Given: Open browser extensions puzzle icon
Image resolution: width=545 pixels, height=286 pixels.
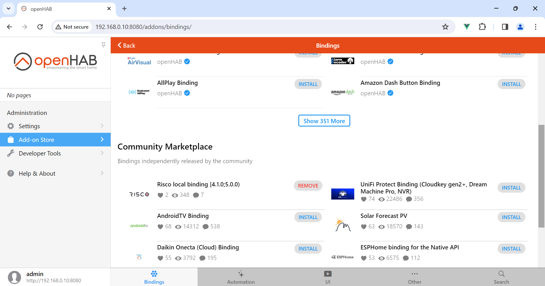Looking at the screenshot, I should pos(482,27).
